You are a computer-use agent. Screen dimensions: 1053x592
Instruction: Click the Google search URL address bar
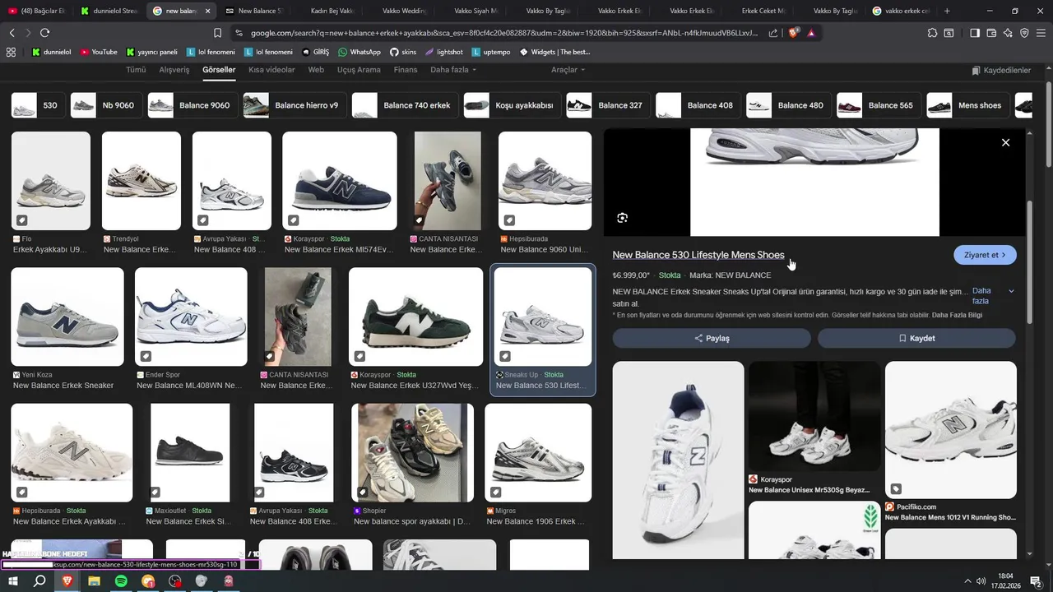[x=503, y=33]
